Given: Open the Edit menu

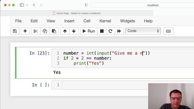Looking at the screenshot, I should tap(34, 21).
